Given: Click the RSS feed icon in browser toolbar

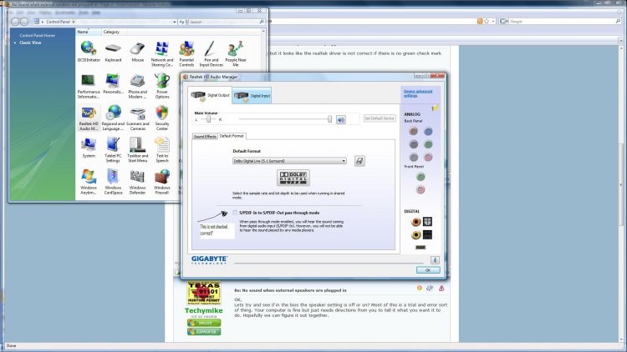Looking at the screenshot, I should [x=480, y=21].
